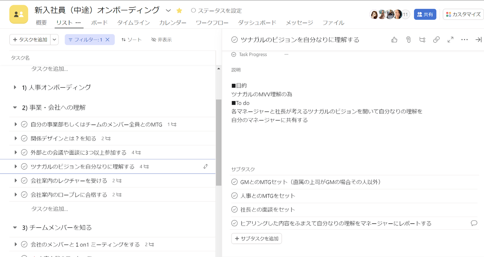Click the yellow star favorite icon
Screen dimensions: 484x257
coord(179,11)
